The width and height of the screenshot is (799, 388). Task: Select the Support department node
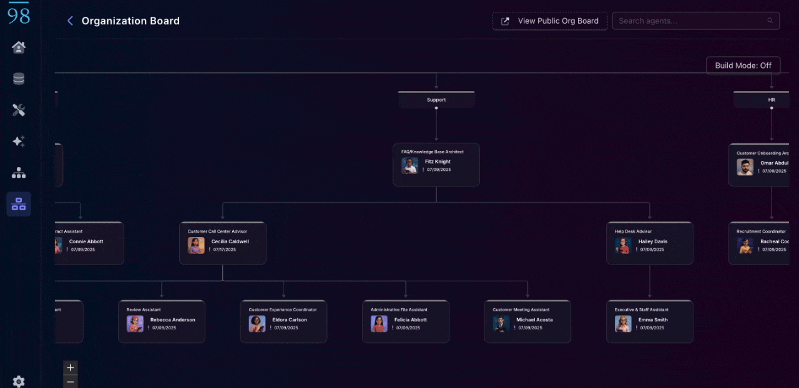coord(436,100)
